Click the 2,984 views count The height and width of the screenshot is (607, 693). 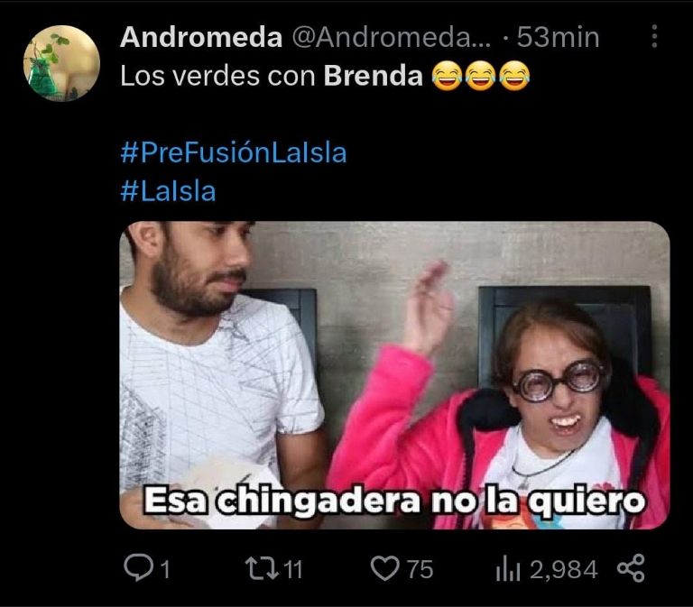pos(563,569)
